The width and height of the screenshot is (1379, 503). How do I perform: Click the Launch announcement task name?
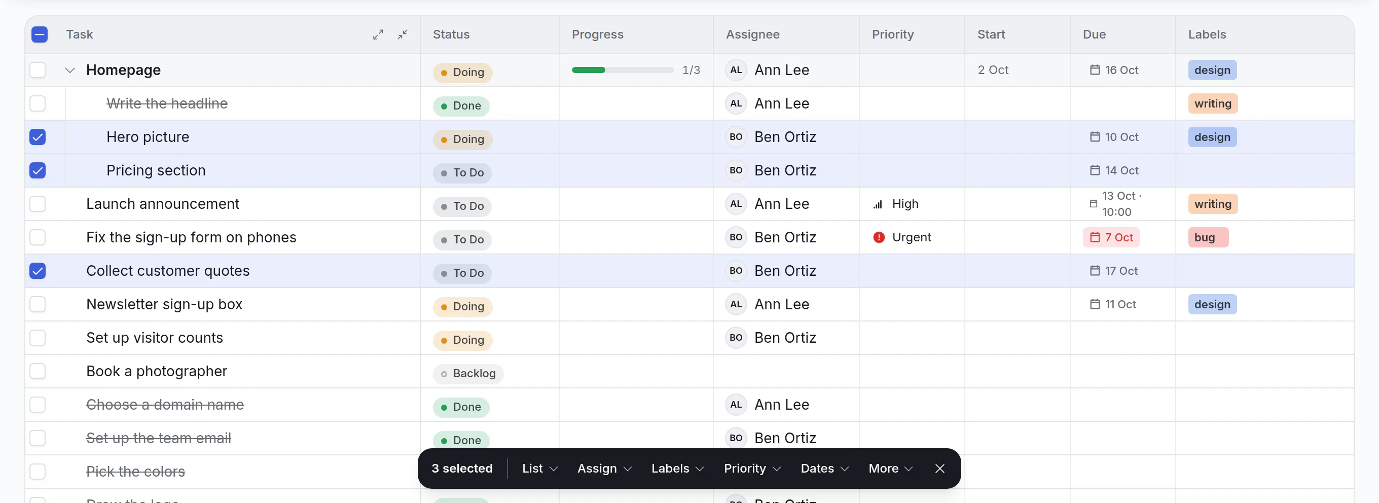pos(163,204)
